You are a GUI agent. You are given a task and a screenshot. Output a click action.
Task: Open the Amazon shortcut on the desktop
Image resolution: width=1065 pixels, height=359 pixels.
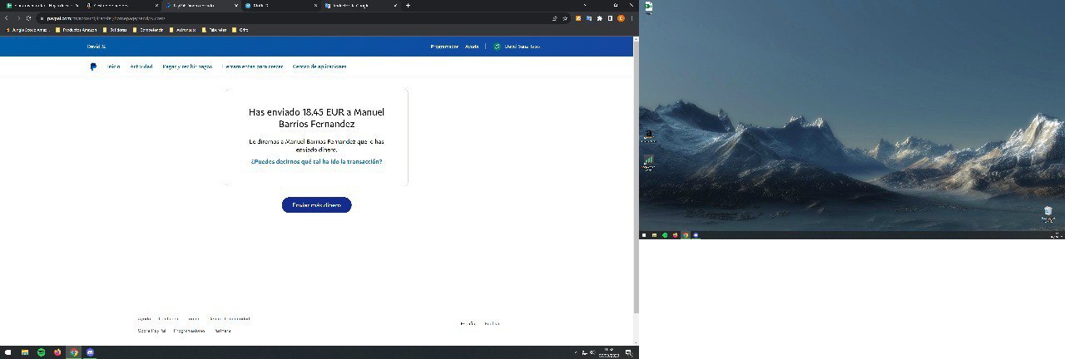(x=647, y=135)
